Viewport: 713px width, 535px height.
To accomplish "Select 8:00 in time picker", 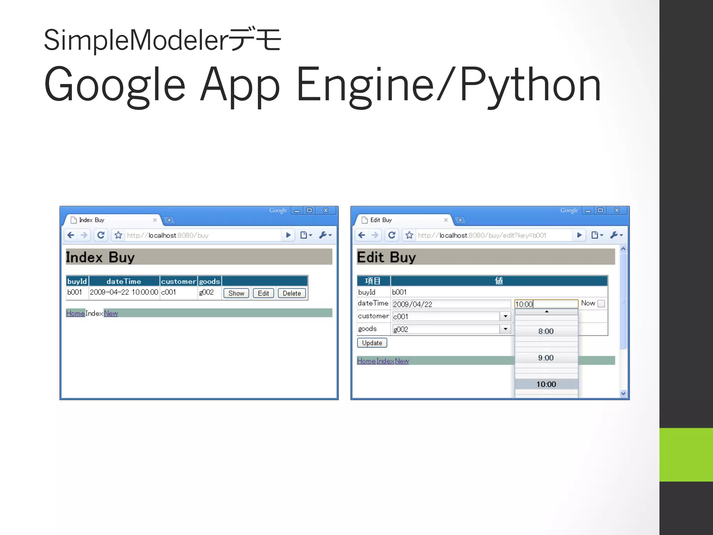I will click(x=546, y=331).
